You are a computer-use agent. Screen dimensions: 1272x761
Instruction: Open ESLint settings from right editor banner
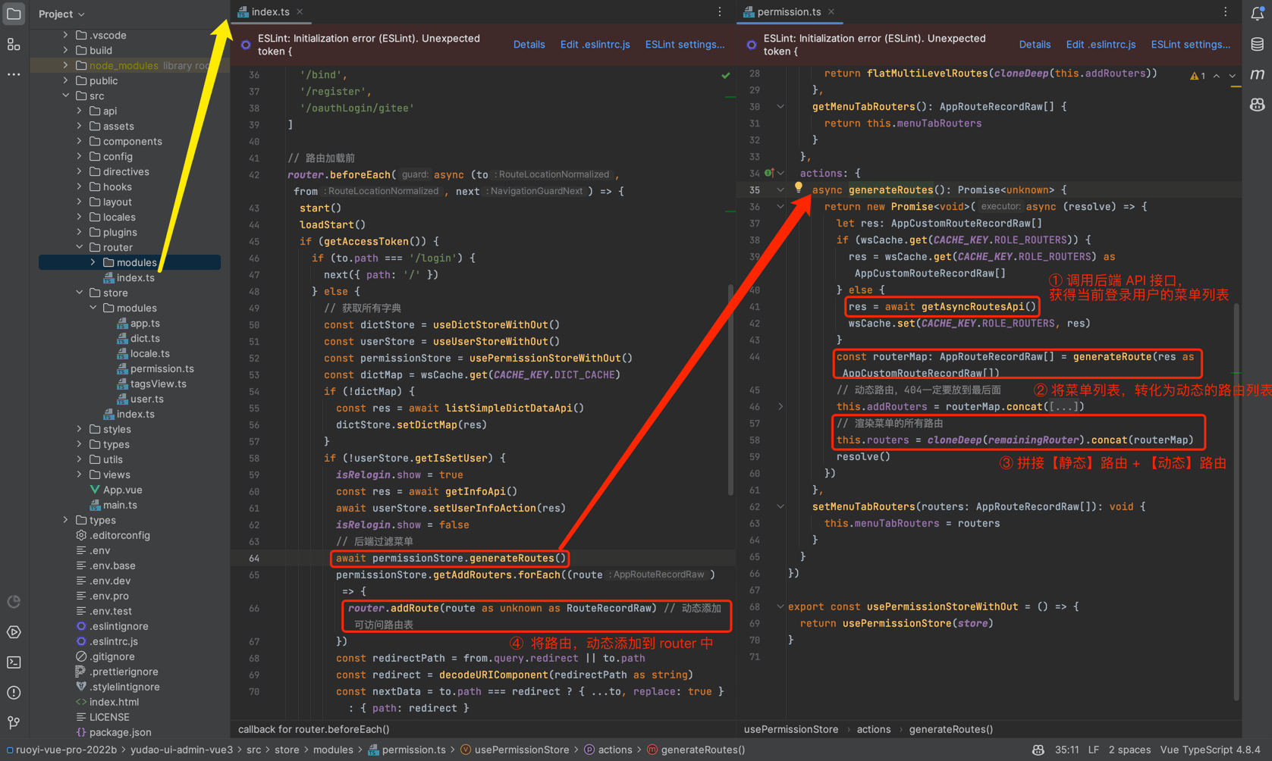coord(1190,45)
